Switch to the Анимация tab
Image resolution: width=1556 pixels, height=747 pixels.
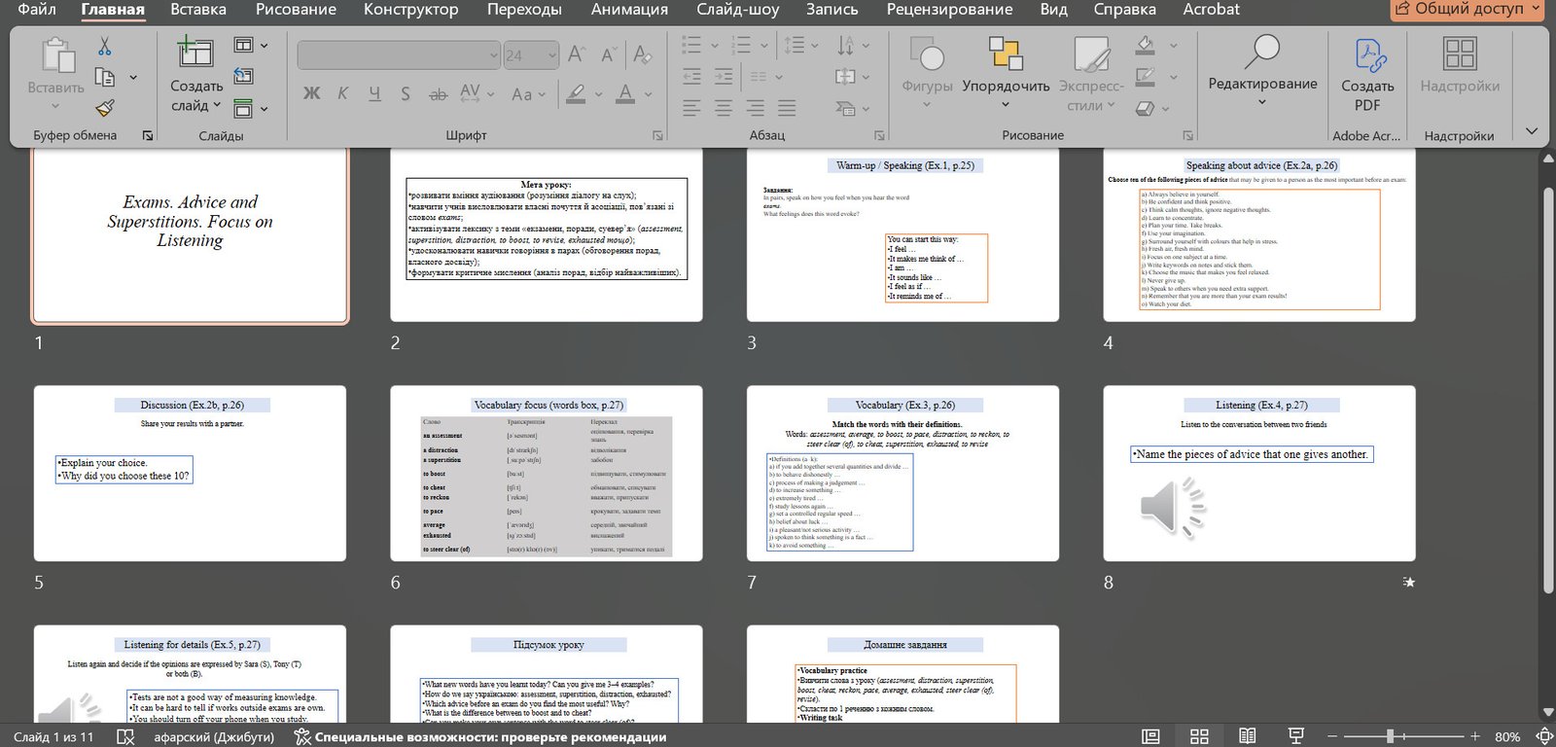629,10
